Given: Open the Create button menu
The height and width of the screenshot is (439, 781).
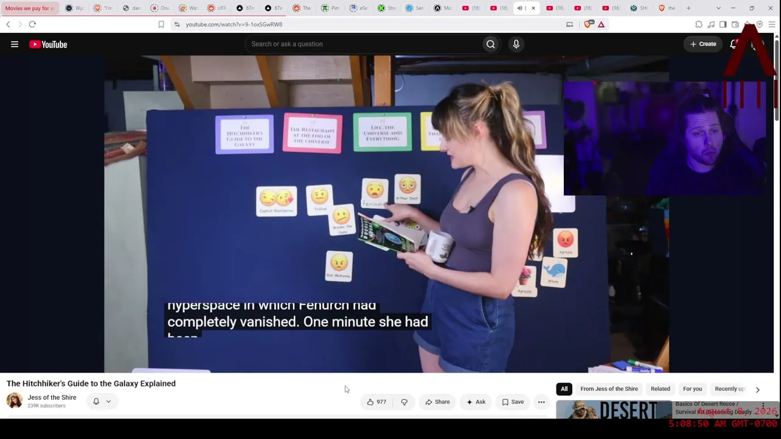Looking at the screenshot, I should pyautogui.click(x=703, y=44).
